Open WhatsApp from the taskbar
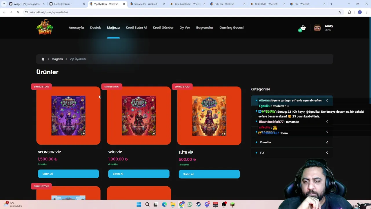This screenshot has height=209, width=371. (x=190, y=205)
